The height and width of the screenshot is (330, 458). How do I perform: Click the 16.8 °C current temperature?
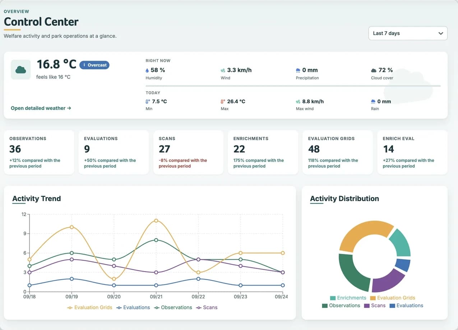tap(56, 64)
